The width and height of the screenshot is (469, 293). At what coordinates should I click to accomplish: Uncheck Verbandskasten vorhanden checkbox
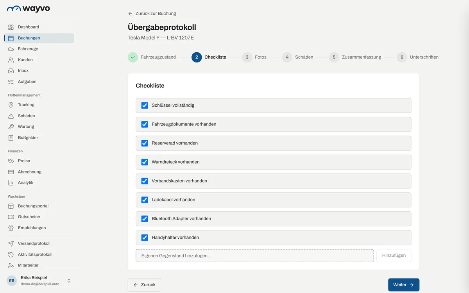[145, 181]
